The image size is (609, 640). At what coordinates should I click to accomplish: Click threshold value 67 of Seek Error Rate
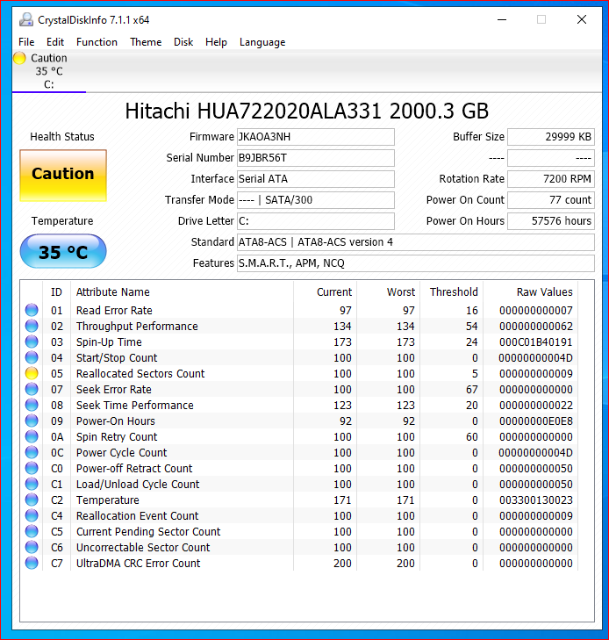[x=472, y=390]
